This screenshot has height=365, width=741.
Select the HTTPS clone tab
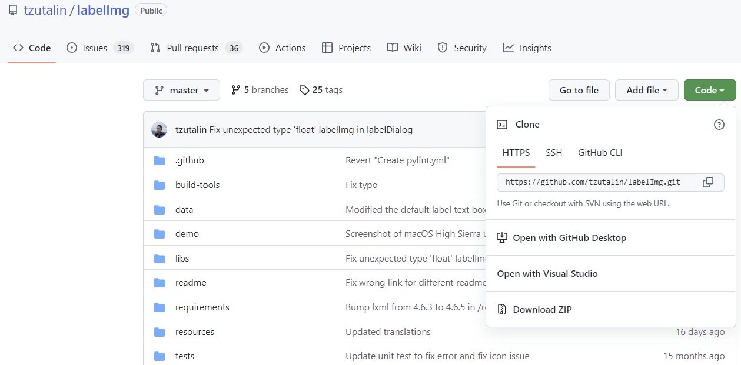[516, 153]
